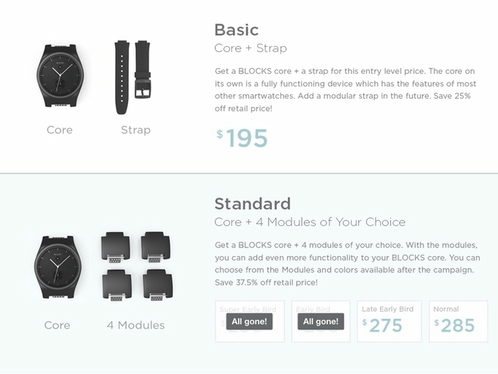
Task: Click the Core + Strap subtitle
Action: click(x=250, y=48)
